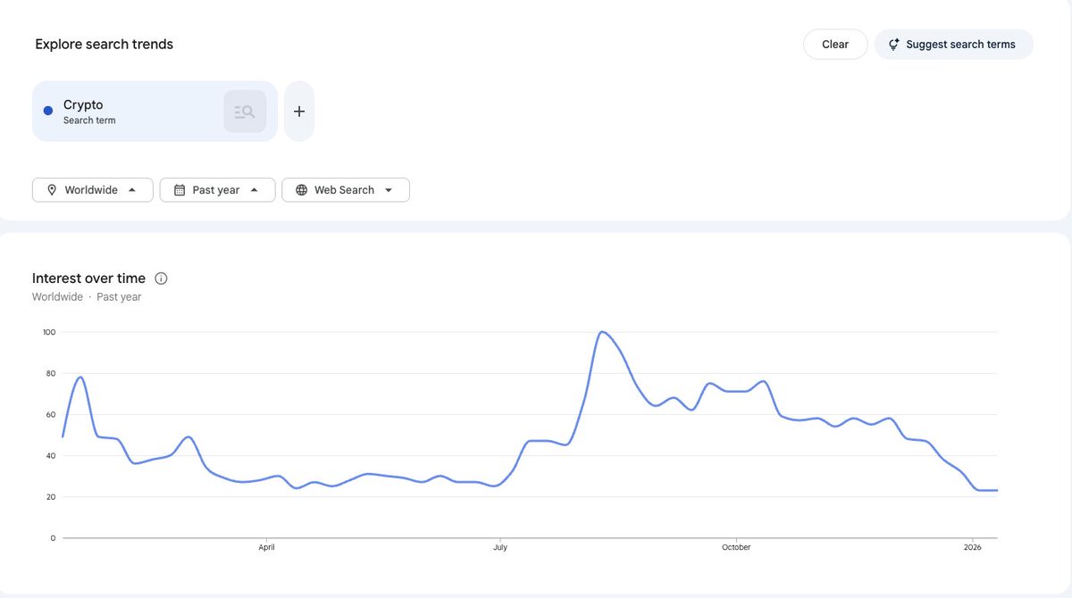
Task: Click the peak of the interest trend line
Action: 604,331
